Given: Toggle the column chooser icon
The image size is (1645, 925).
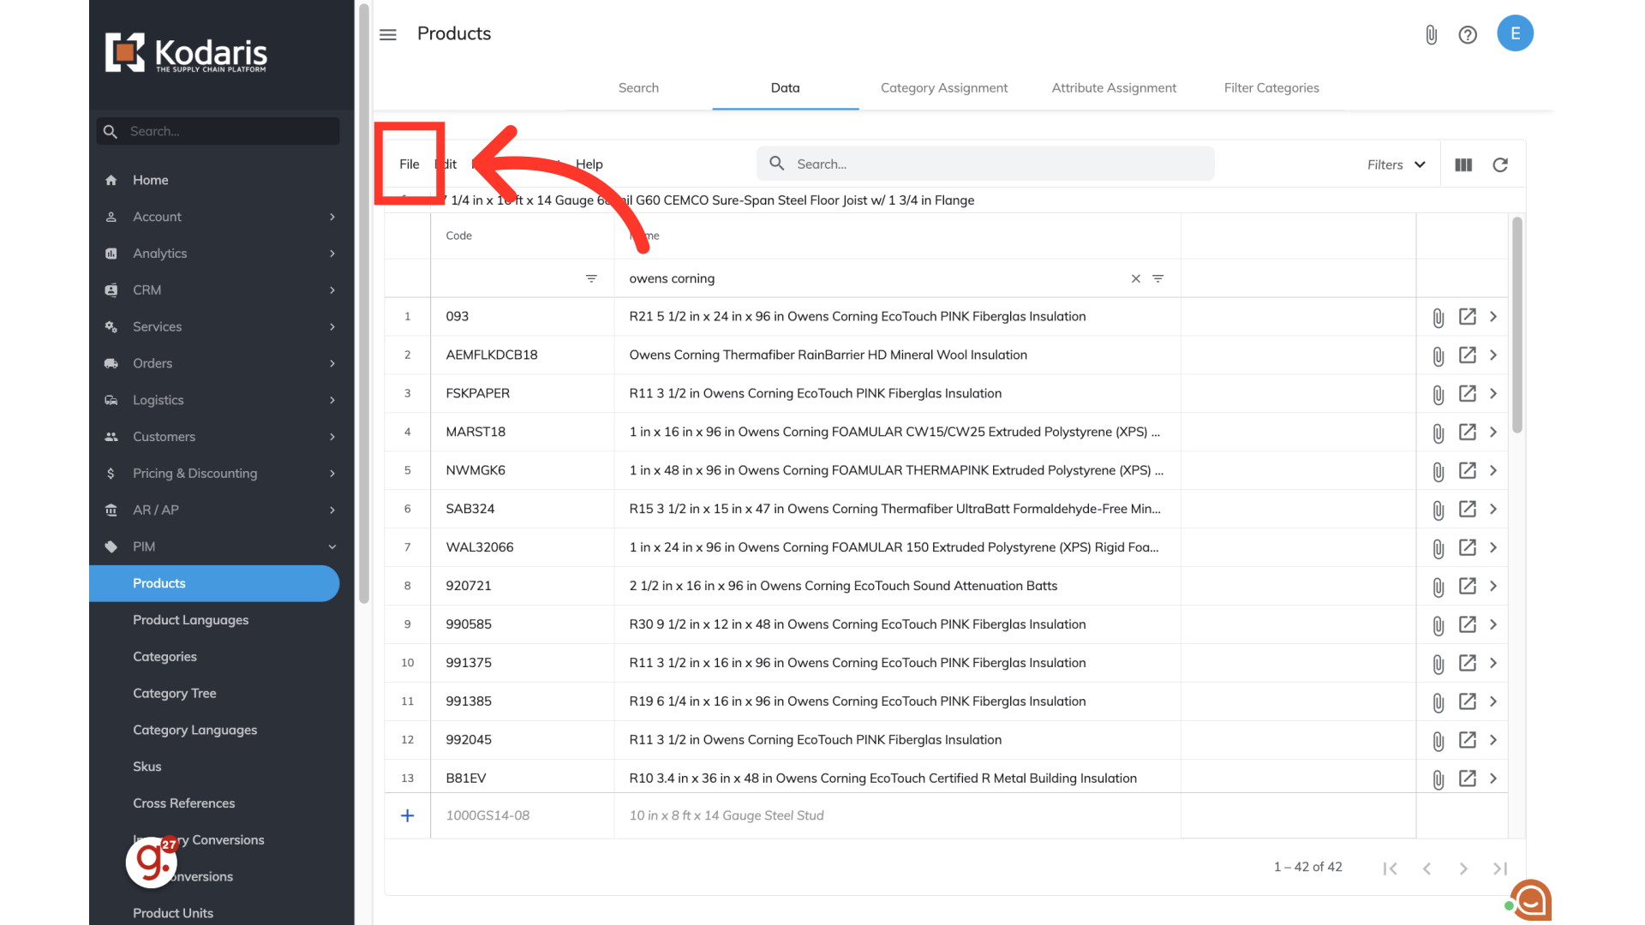Looking at the screenshot, I should coord(1463,164).
